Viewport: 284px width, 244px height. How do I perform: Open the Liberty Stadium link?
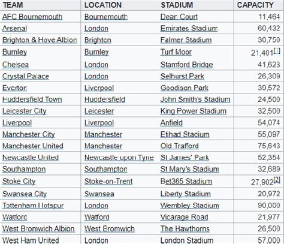186,194
